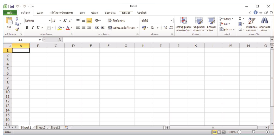Click the Cut scissors icon
The width and height of the screenshot is (276, 136).
17,19
